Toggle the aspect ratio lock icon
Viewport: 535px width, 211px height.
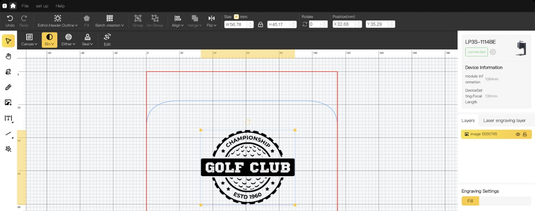pos(261,25)
